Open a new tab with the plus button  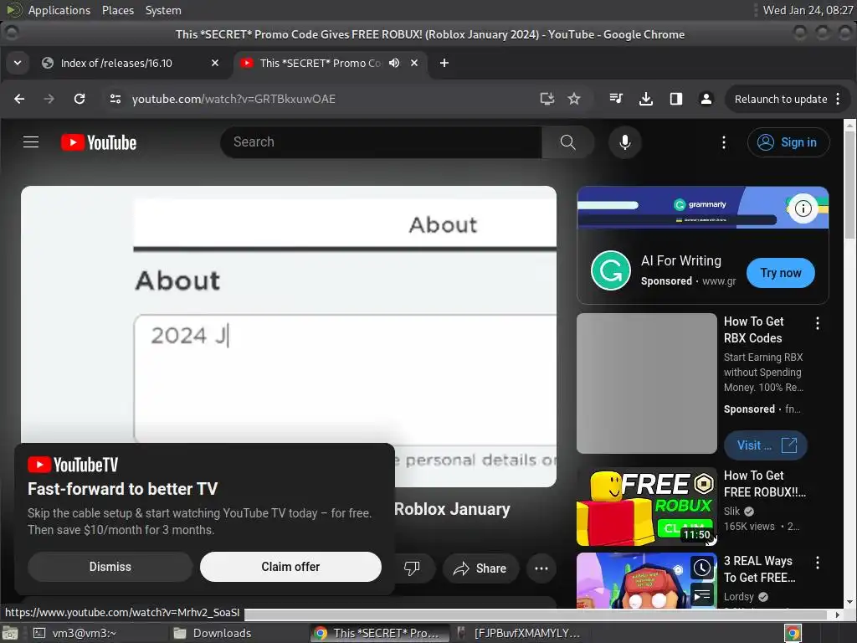tap(444, 63)
